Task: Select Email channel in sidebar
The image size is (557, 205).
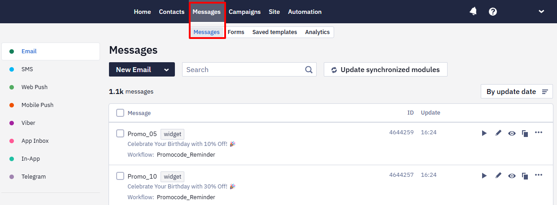Action: pos(50,51)
